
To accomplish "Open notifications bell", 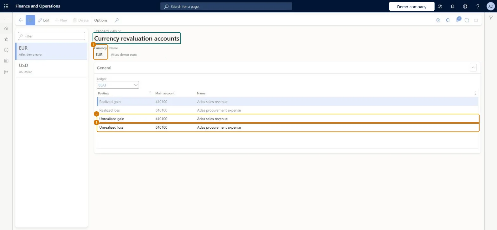I will (x=453, y=6).
